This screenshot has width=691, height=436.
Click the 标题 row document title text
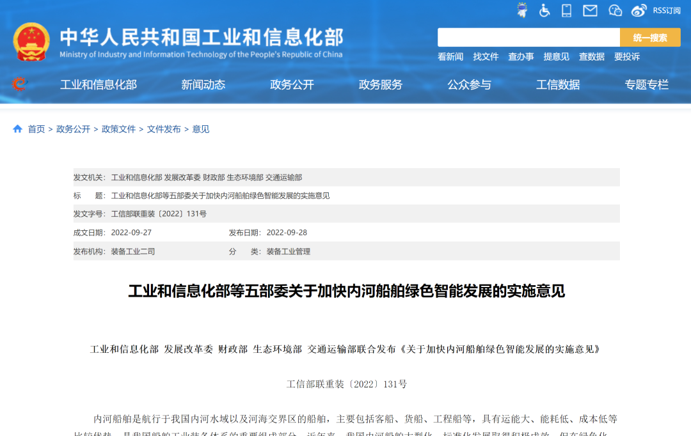point(220,196)
